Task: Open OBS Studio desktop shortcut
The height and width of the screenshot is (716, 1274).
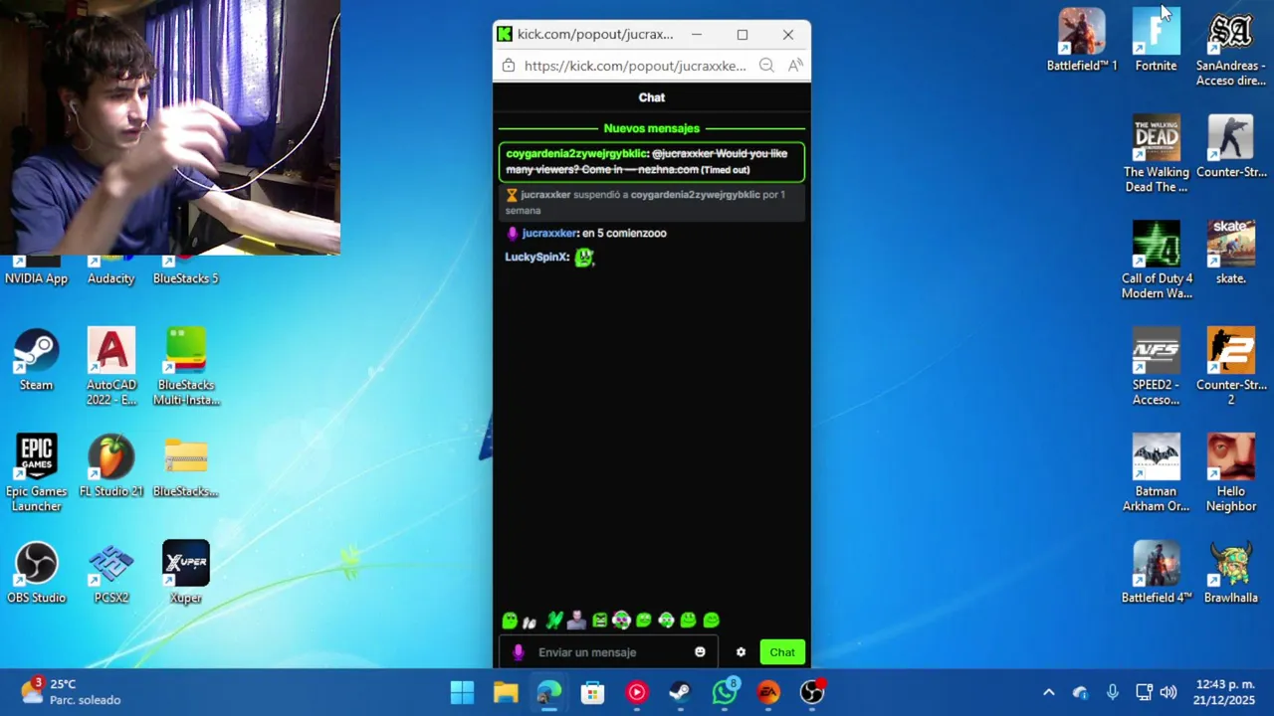Action: (x=36, y=573)
